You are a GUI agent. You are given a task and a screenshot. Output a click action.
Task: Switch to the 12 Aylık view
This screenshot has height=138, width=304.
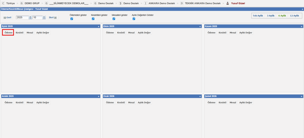pyautogui.click(x=294, y=16)
